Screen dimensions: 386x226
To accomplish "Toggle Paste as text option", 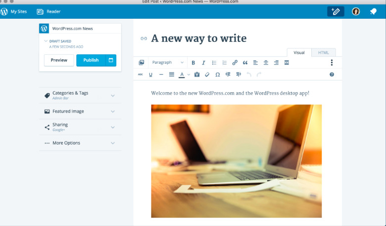I will pyautogui.click(x=197, y=75).
